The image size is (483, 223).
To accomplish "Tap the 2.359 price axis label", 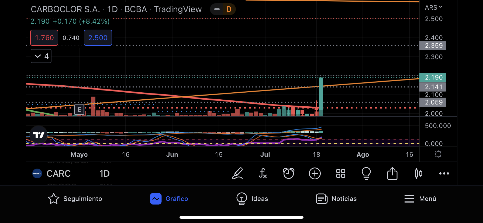I will coord(433,46).
